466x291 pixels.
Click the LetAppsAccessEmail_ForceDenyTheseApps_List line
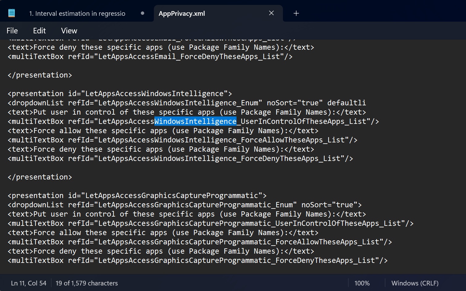click(150, 57)
